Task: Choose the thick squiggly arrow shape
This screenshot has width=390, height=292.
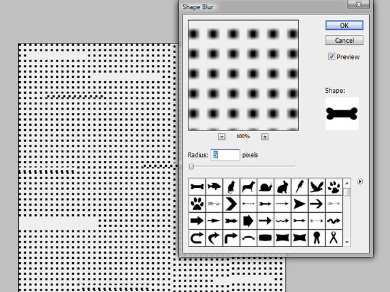Action: point(334,221)
